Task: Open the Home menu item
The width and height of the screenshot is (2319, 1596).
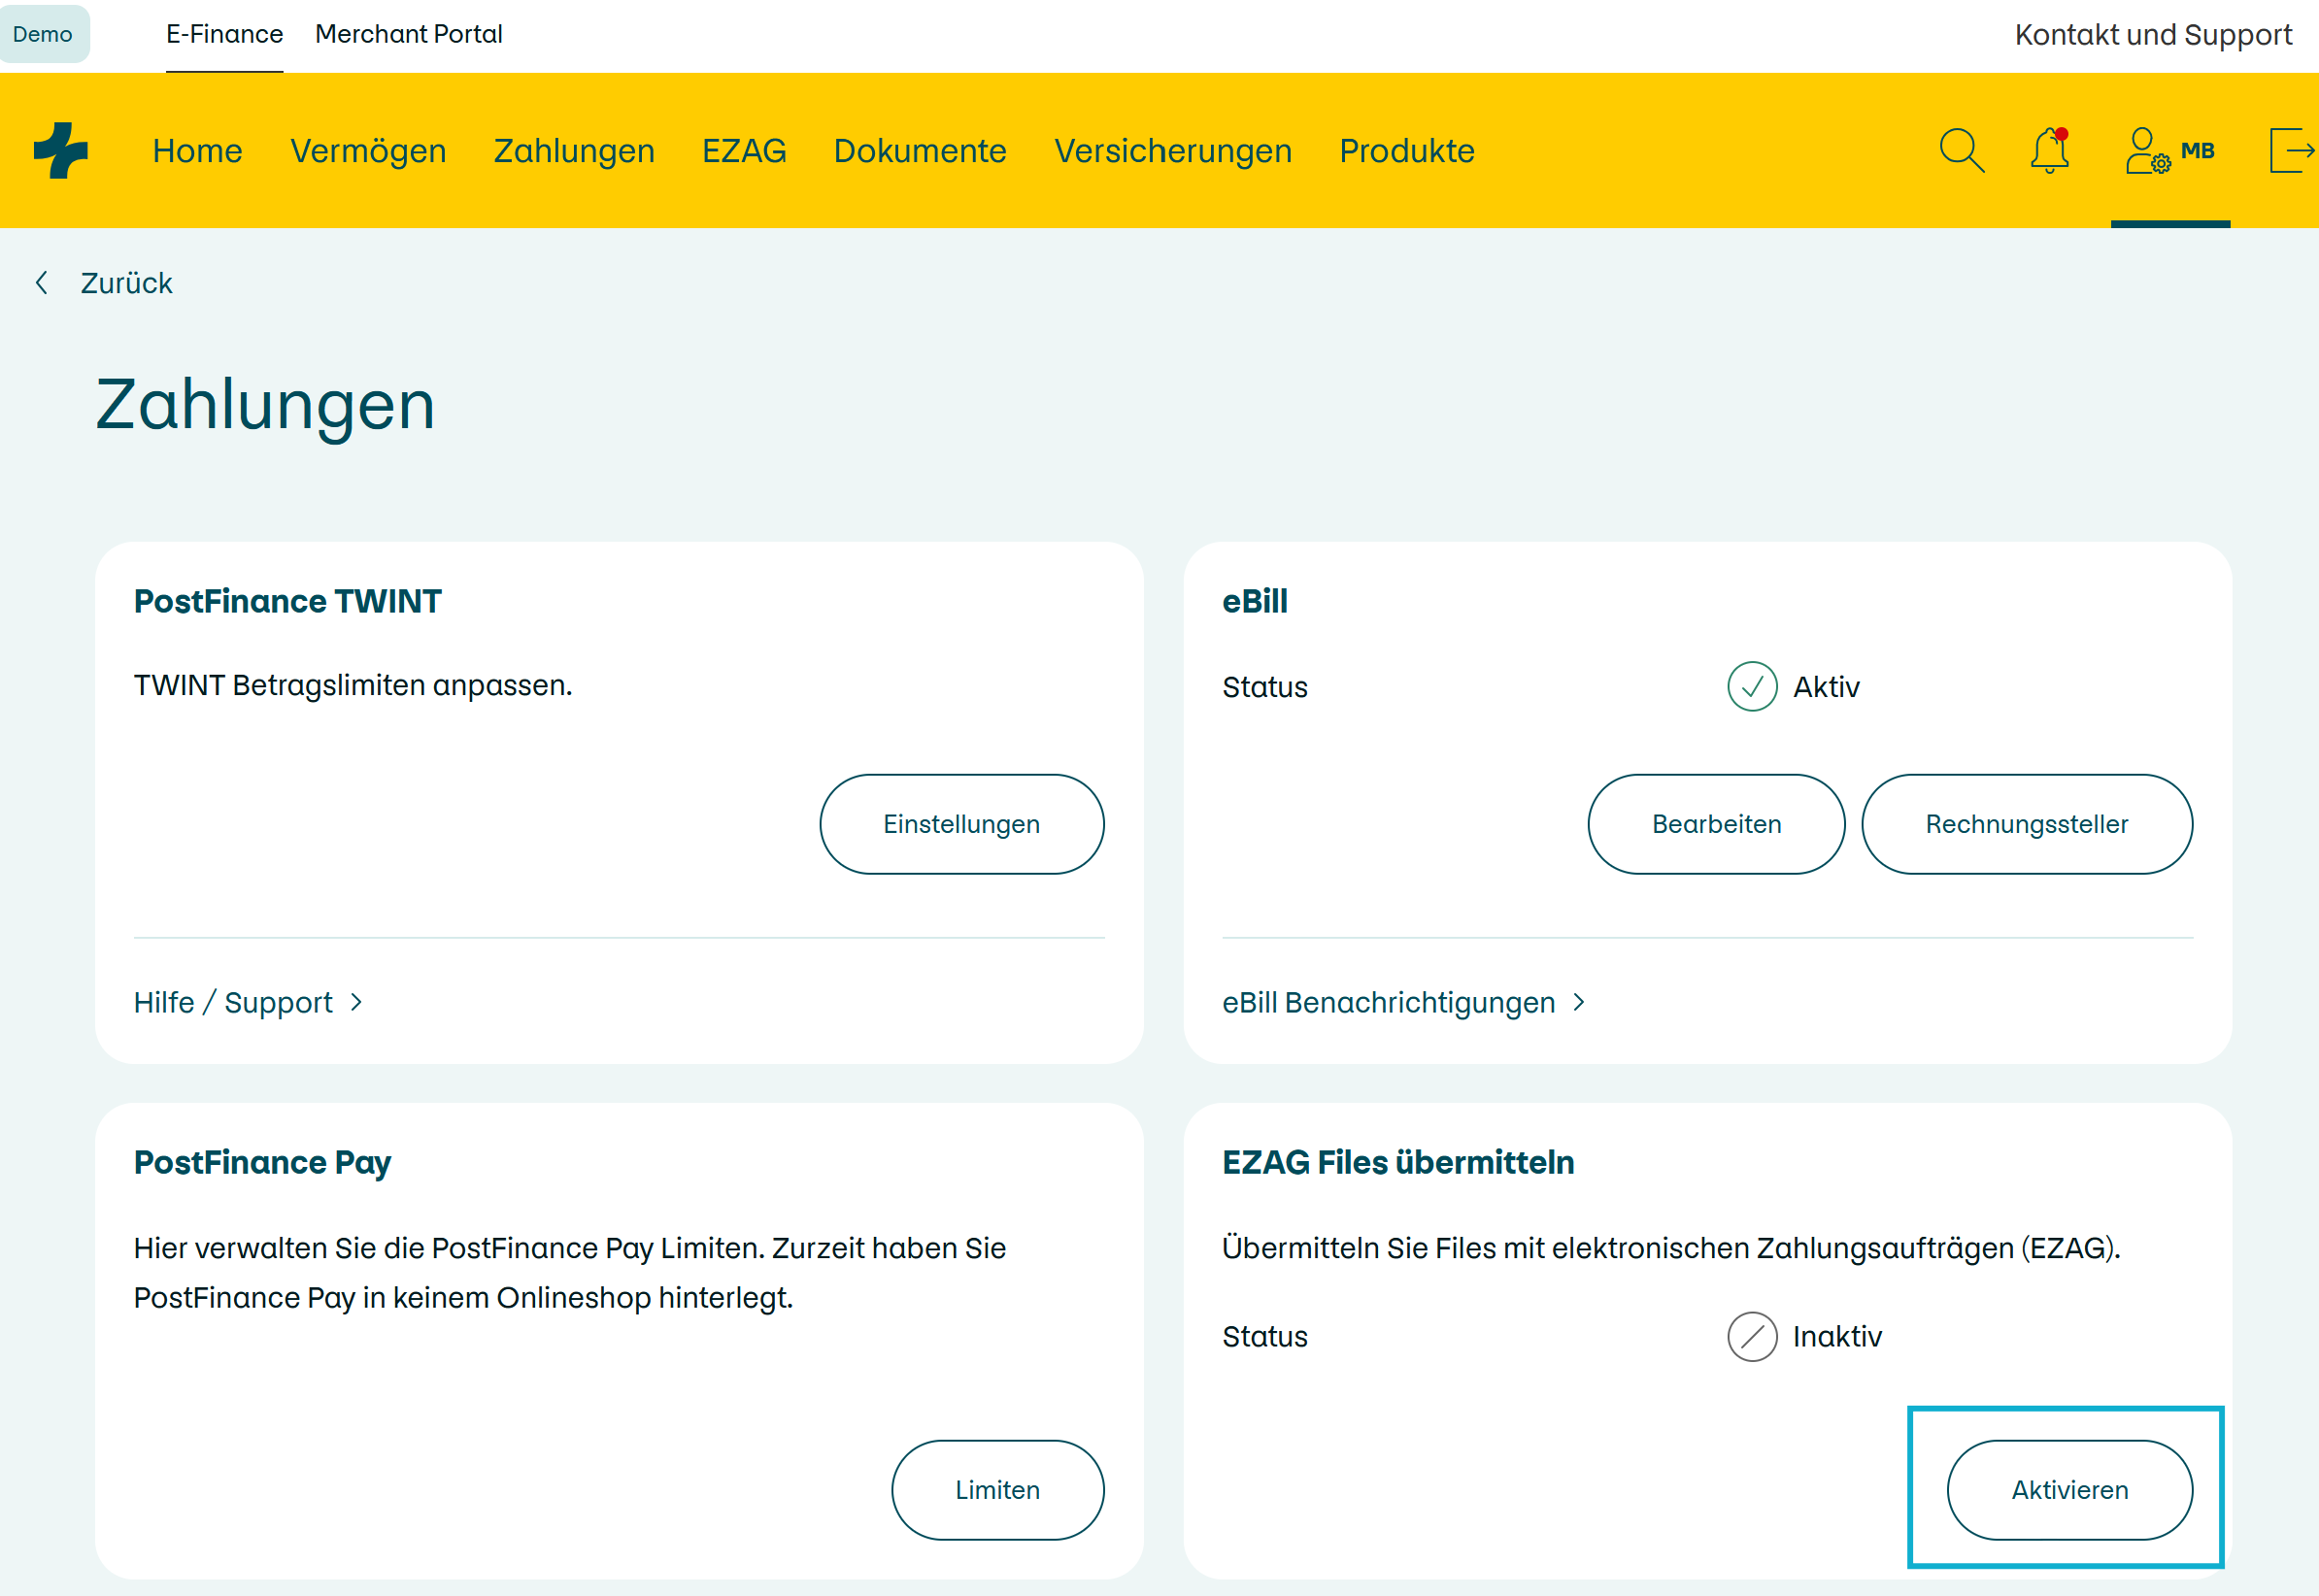Action: click(x=197, y=151)
